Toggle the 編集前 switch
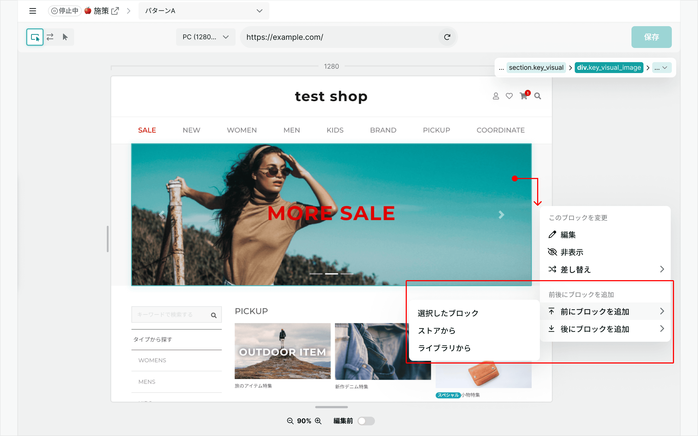 coord(366,421)
